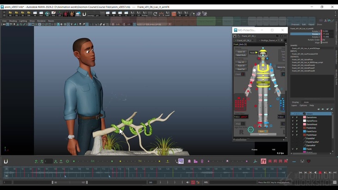Viewport: 338px width, 190px height.
Task: Click the red stop playback button
Action: tap(320, 172)
